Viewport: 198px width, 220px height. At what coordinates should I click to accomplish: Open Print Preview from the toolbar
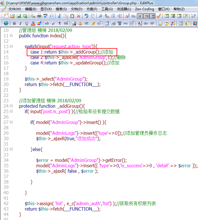tap(33, 16)
